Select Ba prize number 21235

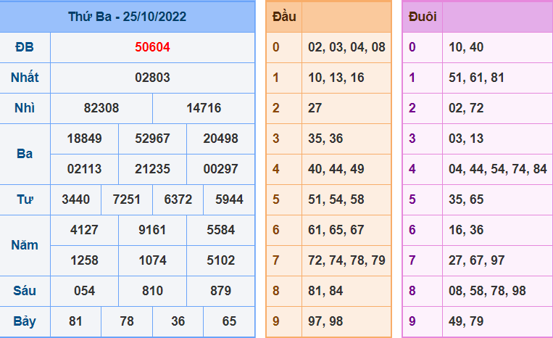click(x=152, y=169)
